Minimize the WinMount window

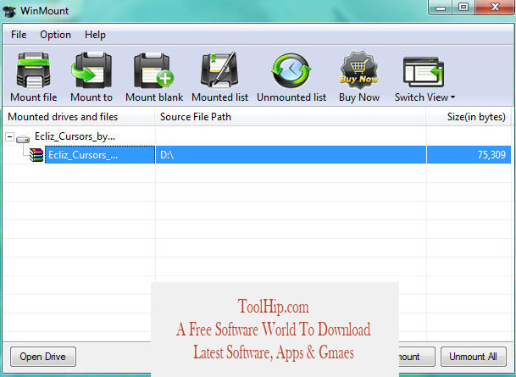[441, 7]
